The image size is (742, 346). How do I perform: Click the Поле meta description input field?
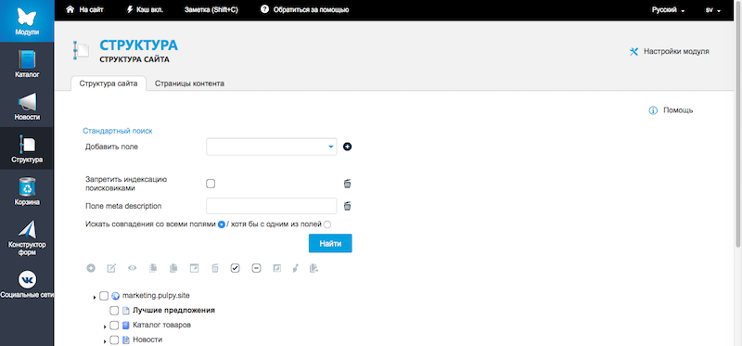coord(271,206)
